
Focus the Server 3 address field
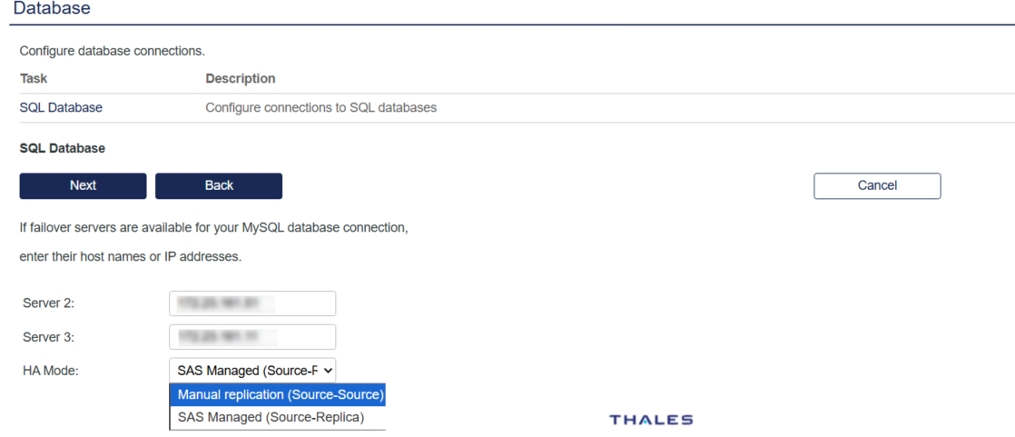click(252, 337)
